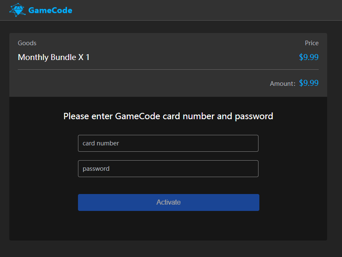Screen dimensions: 342x257
Task: Click the 'password' placeholder text
Action: pos(96,169)
